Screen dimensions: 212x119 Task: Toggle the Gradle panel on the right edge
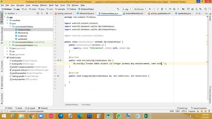click(210, 17)
